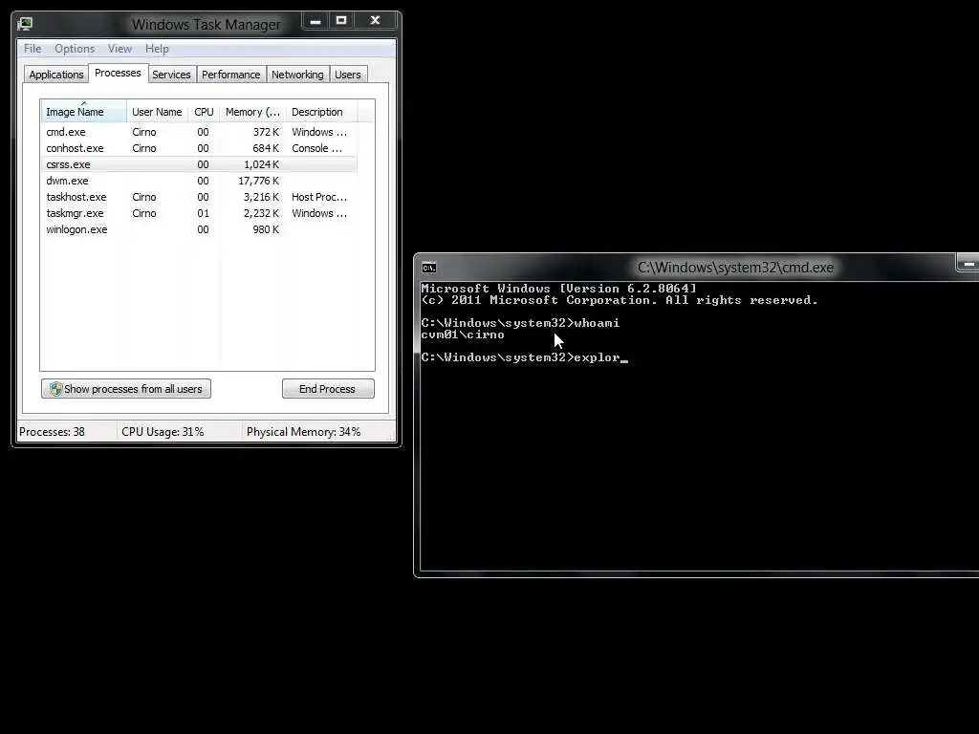Sort by CPU column header
The height and width of the screenshot is (734, 979).
coord(204,112)
